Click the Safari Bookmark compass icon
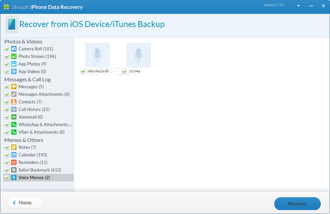The height and width of the screenshot is (214, 330). 14,170
